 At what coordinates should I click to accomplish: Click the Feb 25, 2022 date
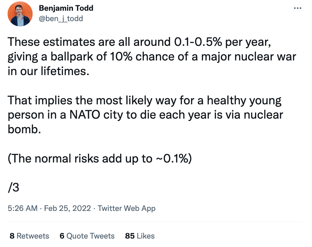(x=67, y=208)
